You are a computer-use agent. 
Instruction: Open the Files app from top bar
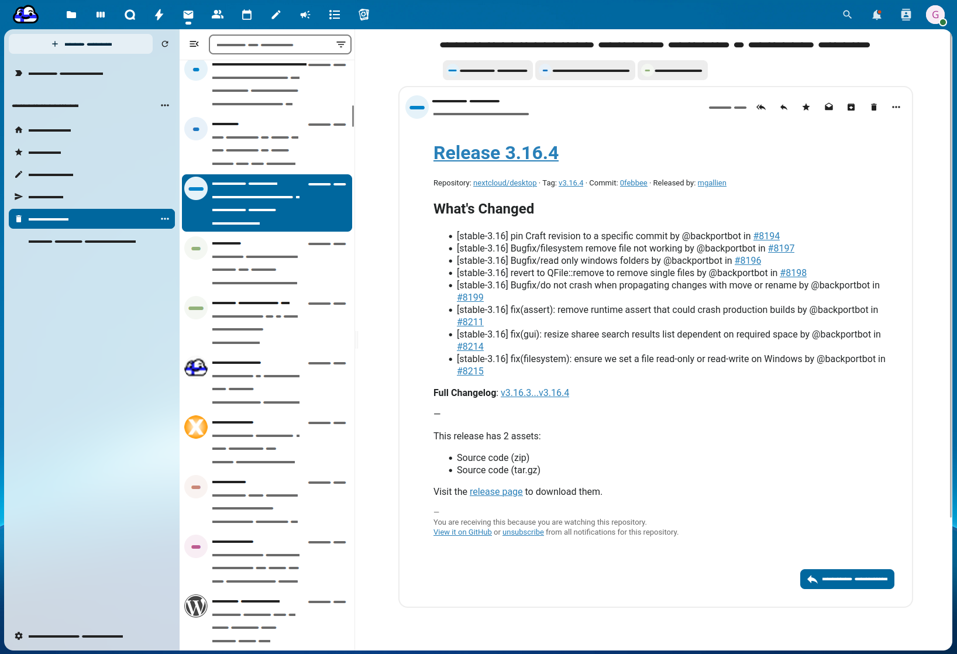point(71,15)
